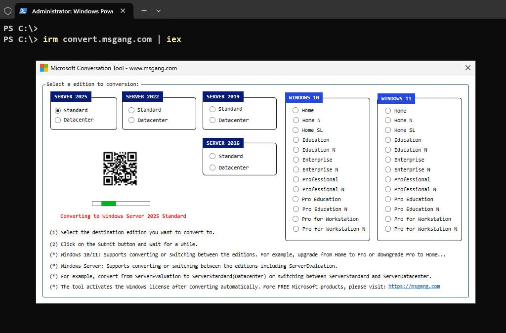Select Server 2022 Standard radio button
This screenshot has height=333, width=506.
pos(131,110)
